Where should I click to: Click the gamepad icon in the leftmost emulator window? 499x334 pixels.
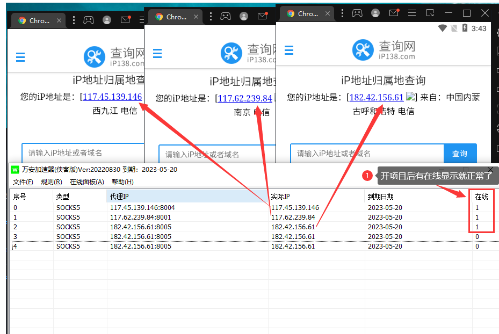(88, 20)
